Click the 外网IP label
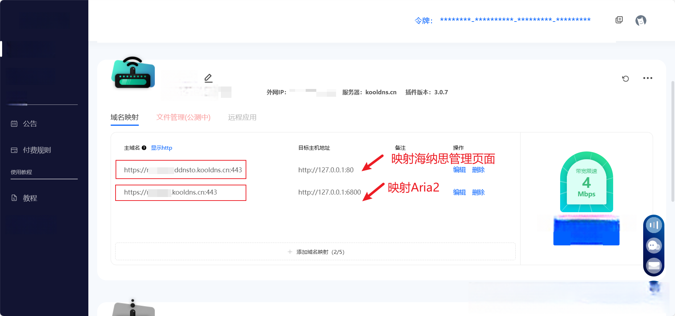Image resolution: width=675 pixels, height=316 pixels. coord(276,92)
